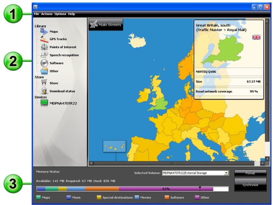
Task: Click the Movies light-blue legend swatch
Action: (x=137, y=197)
